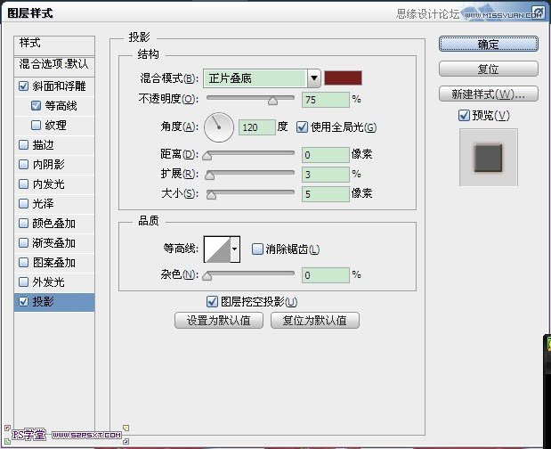The width and height of the screenshot is (551, 449).
Task: Click the 大小 size slider handle
Action: point(211,195)
